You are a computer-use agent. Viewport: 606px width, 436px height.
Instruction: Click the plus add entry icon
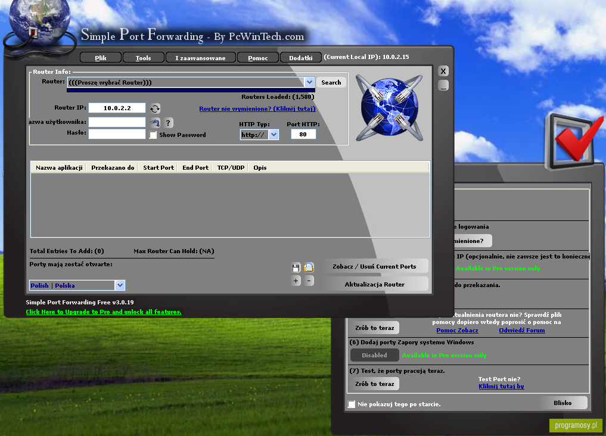(x=296, y=281)
